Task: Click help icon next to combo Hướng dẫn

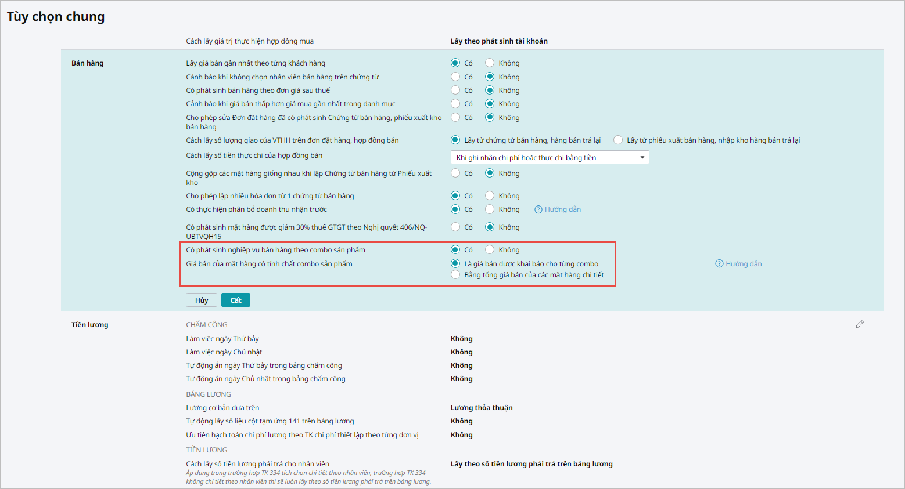Action: point(719,264)
